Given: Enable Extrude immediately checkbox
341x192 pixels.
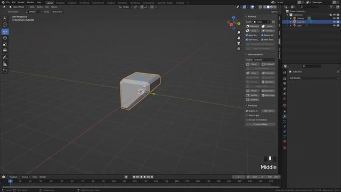Looking at the screenshot, I should (247, 119).
